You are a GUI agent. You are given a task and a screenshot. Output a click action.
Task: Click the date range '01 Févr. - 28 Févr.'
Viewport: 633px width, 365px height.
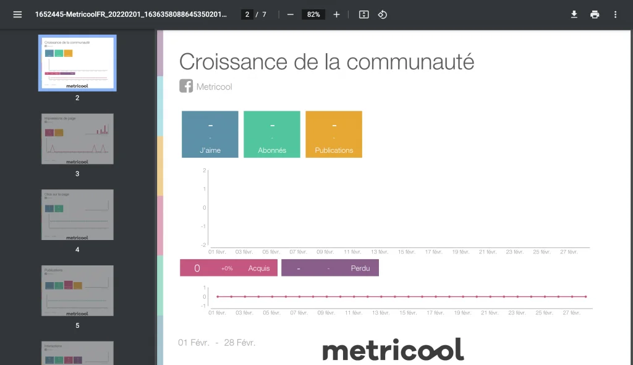[217, 343]
